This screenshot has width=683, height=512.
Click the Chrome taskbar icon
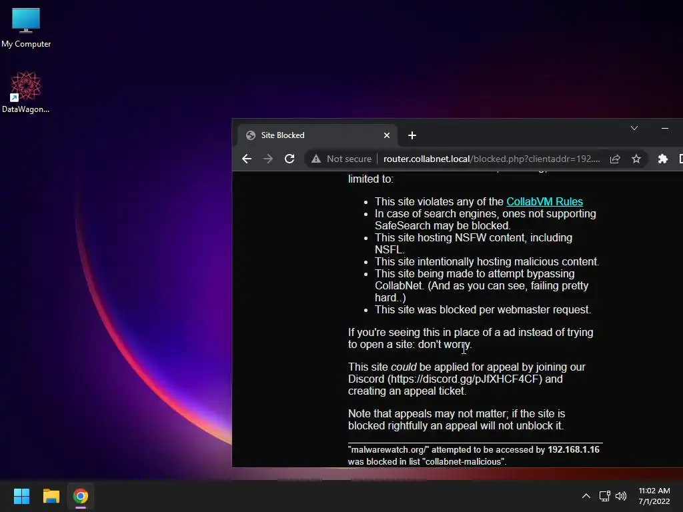click(x=81, y=496)
